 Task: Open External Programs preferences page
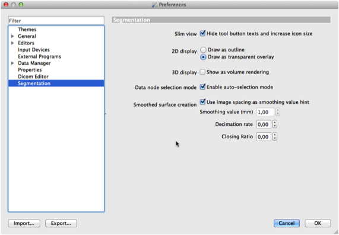[x=39, y=56]
